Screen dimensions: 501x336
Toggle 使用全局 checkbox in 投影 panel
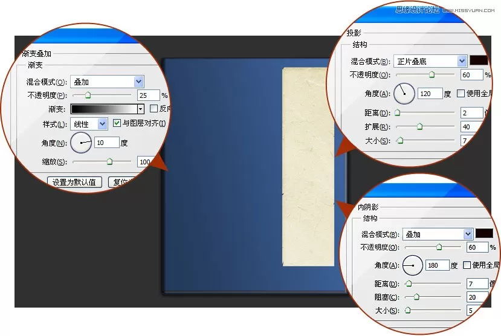pyautogui.click(x=461, y=94)
